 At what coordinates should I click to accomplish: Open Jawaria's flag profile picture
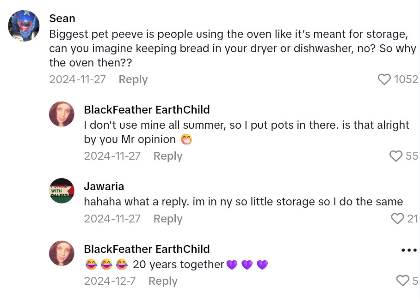point(62,191)
